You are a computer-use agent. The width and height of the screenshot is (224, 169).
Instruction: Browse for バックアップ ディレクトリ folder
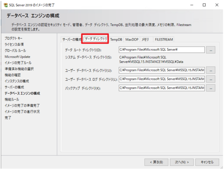(x=210, y=88)
